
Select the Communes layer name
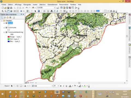12,27
